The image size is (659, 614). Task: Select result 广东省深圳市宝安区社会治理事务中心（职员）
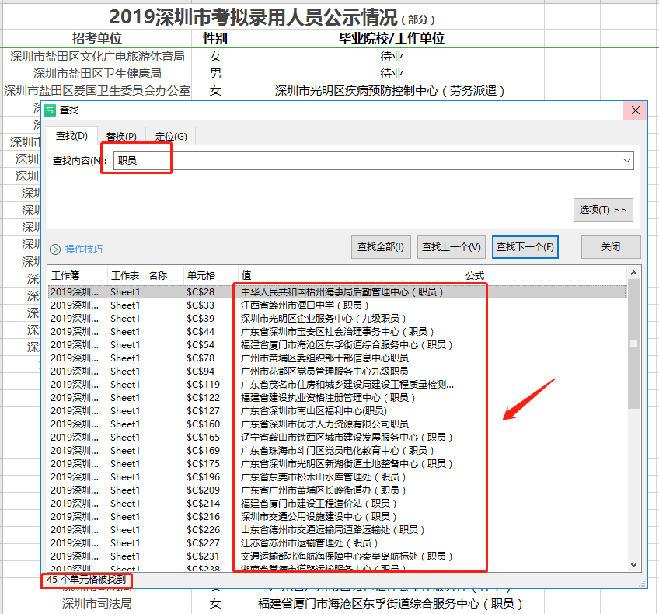337,332
